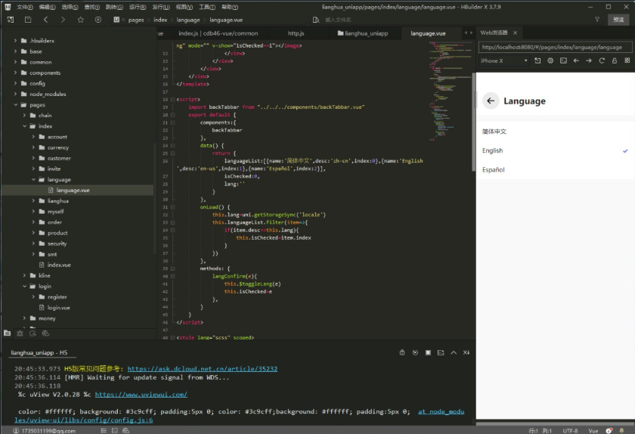Click the debug bug icon below the file tree
The image size is (635, 434).
pyautogui.click(x=20, y=333)
